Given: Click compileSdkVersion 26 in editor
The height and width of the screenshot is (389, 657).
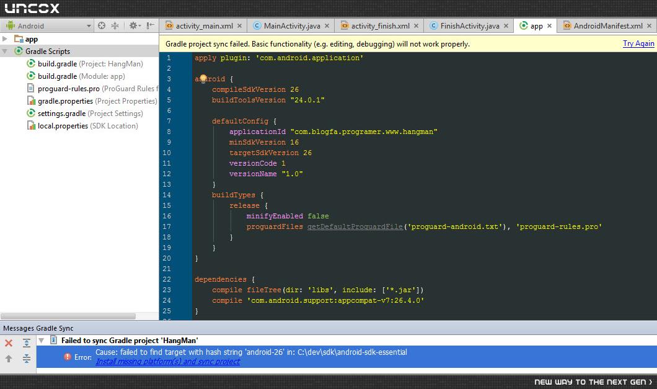Looking at the screenshot, I should (255, 89).
